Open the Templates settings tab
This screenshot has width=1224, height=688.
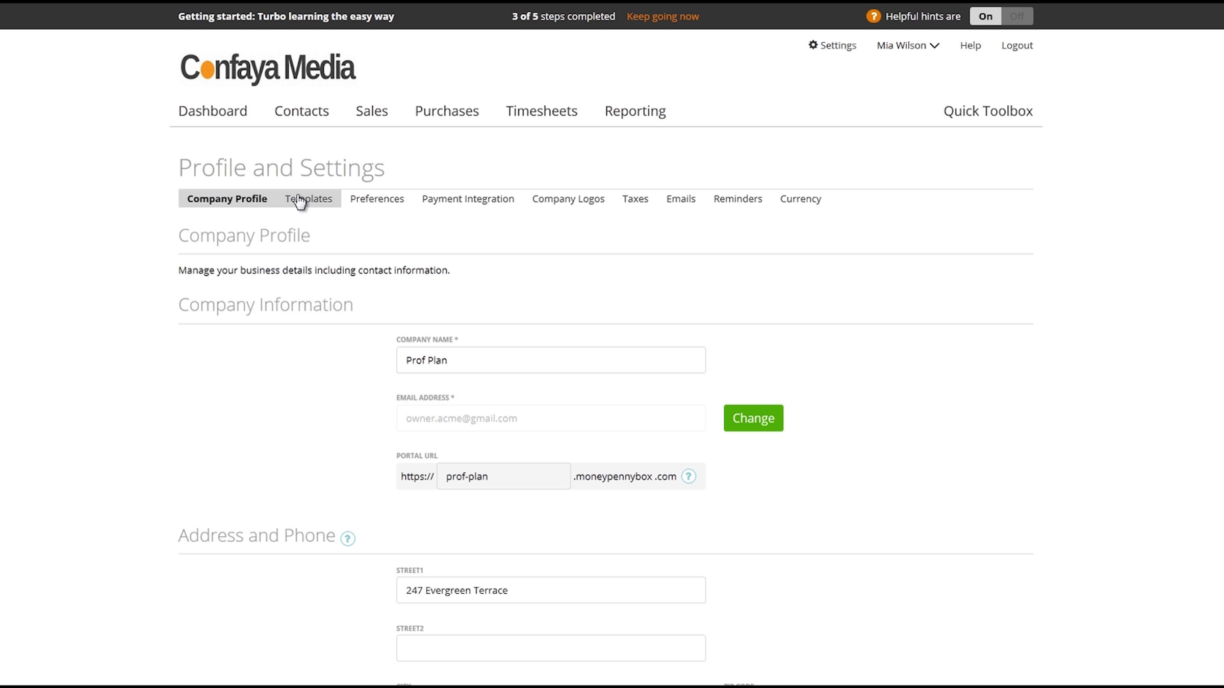tap(309, 199)
